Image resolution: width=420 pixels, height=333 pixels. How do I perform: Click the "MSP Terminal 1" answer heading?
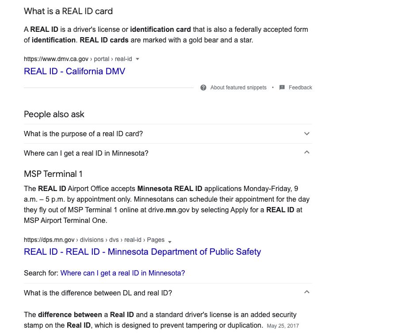(x=53, y=174)
